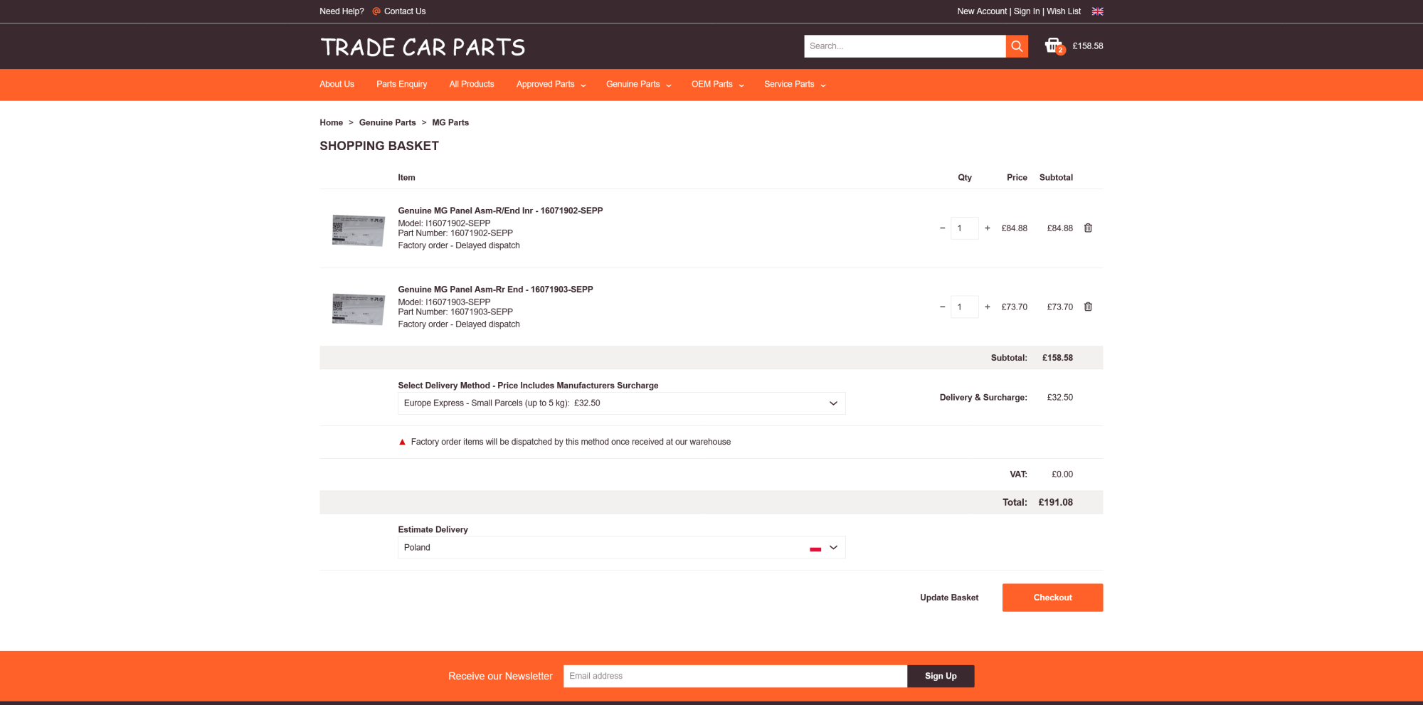Open the About Us page

(337, 85)
